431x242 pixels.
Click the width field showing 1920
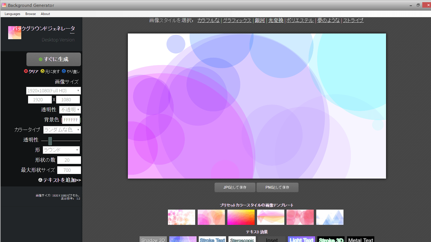pos(40,100)
